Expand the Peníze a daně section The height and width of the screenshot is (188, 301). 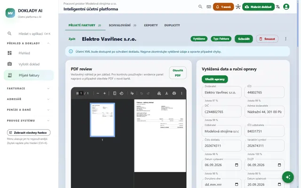tap(28, 110)
